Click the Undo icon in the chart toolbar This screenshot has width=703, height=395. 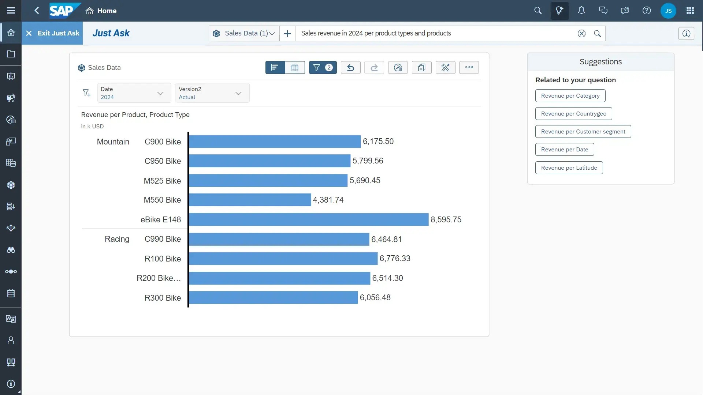click(350, 67)
